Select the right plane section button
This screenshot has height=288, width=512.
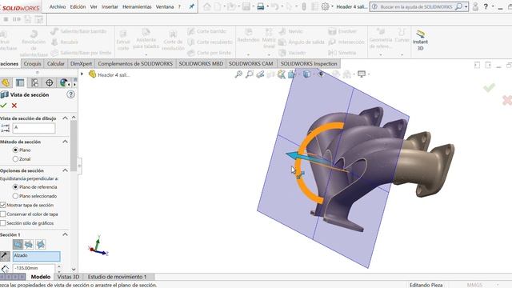[x=41, y=244]
